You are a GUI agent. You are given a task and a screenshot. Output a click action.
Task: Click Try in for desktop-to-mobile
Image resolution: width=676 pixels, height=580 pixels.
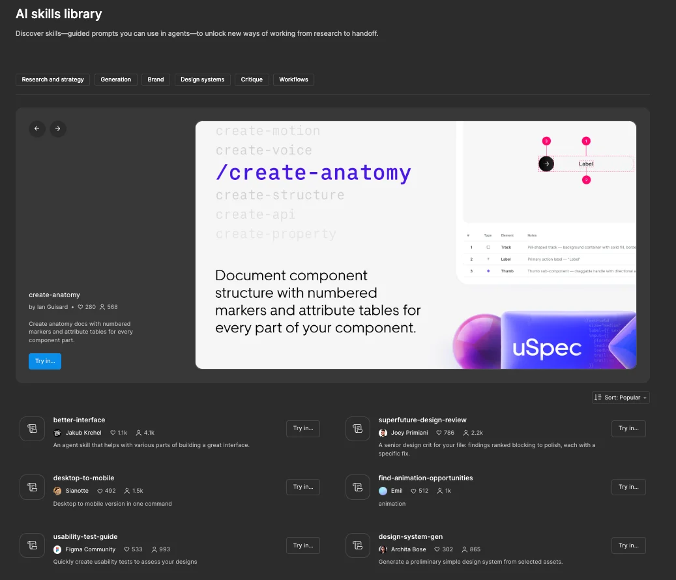click(303, 487)
